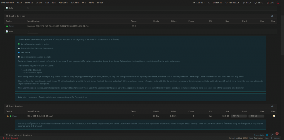Click the Ultra_USB_3.0 identification text
The height and width of the screenshot is (140, 284).
(40, 116)
